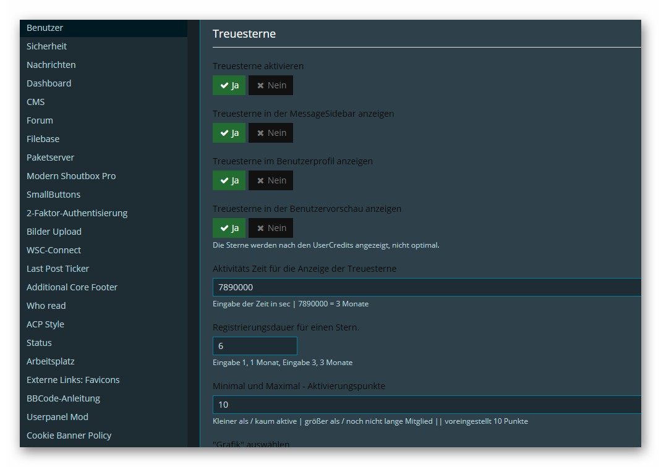Click the Aktivitäts Zeit field with 7890000
The height and width of the screenshot is (467, 661).
click(x=427, y=287)
